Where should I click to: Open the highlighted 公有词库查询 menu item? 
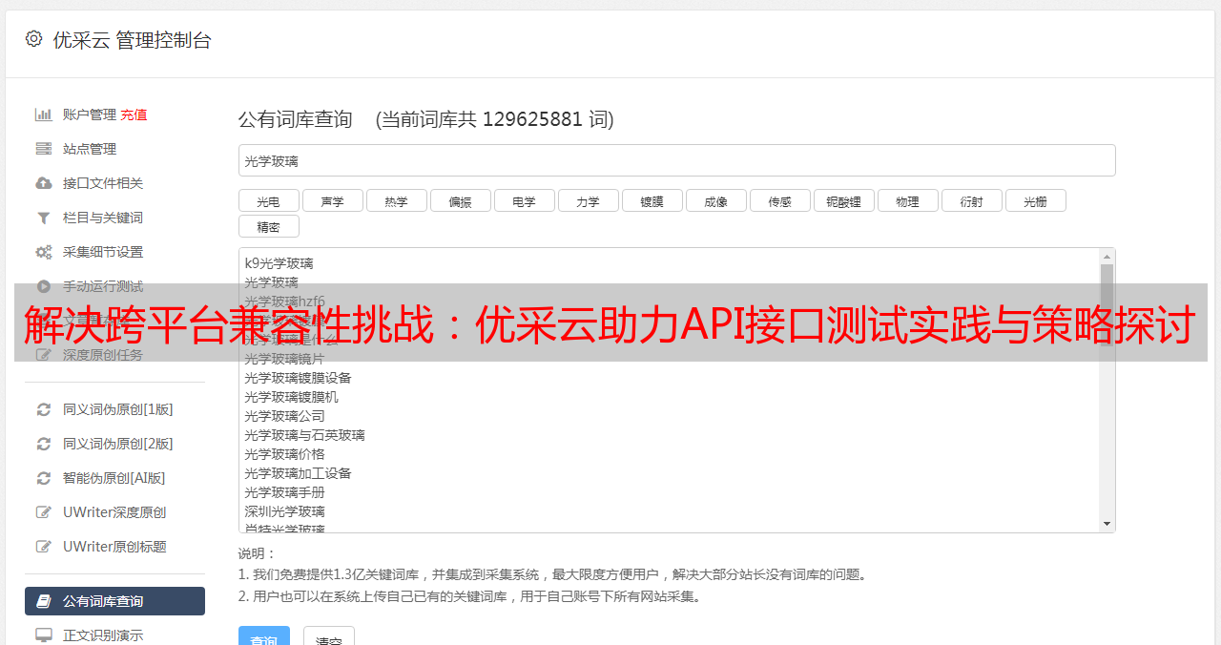click(x=114, y=601)
